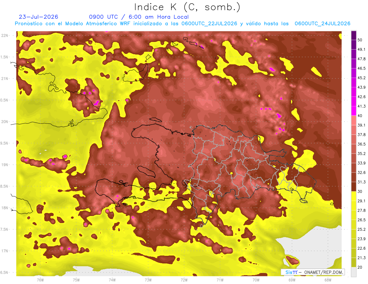The height and width of the screenshot is (284, 368).
Task: Click the colorbar value "30"
Action: (360, 191)
